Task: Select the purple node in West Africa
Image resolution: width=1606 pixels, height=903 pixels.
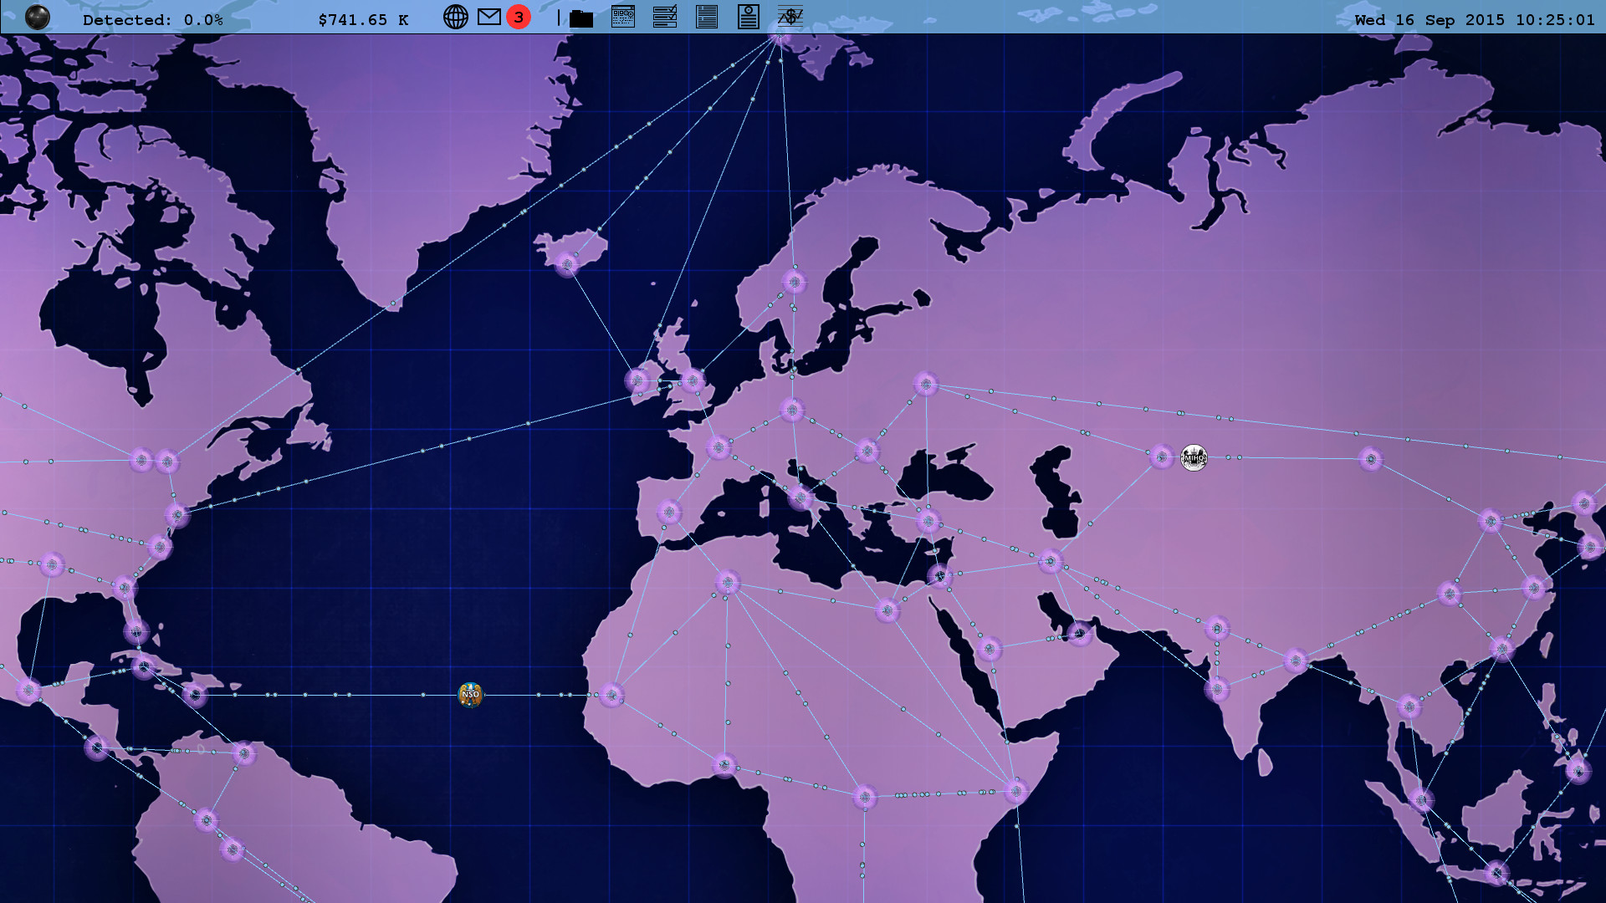Action: pos(613,694)
